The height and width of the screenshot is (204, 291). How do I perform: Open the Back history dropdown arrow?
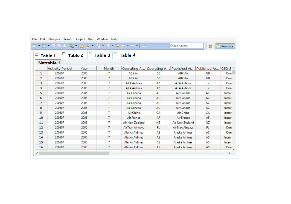point(127,46)
